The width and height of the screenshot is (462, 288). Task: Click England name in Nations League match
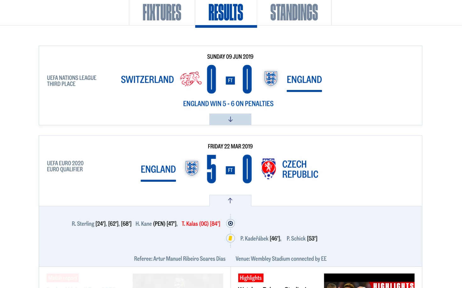coord(304,80)
